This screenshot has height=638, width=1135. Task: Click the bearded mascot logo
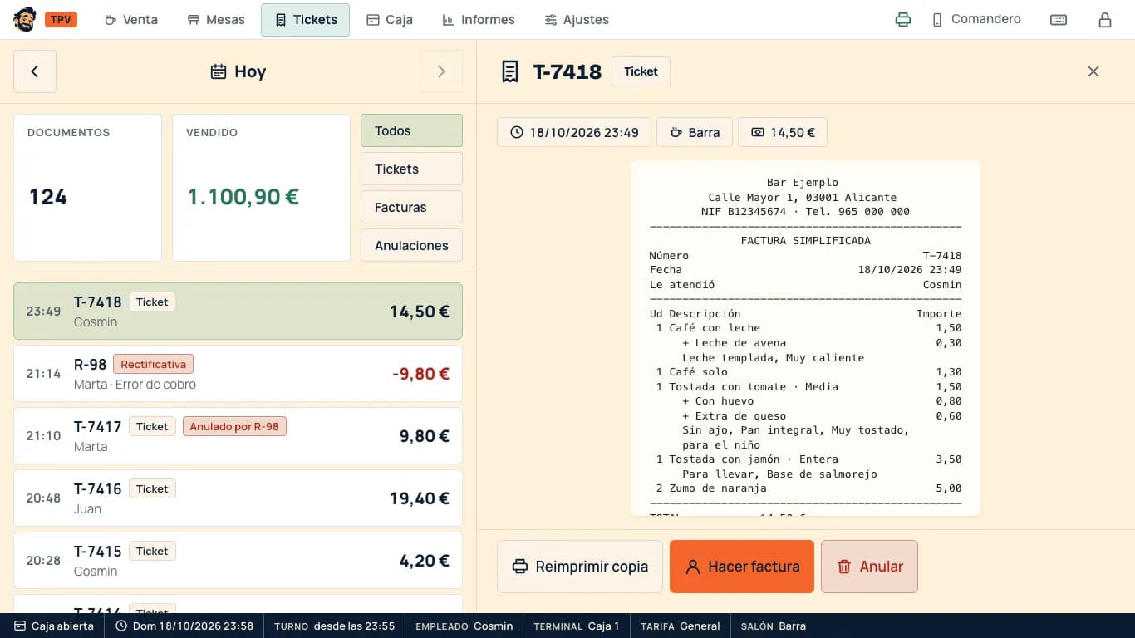point(25,20)
